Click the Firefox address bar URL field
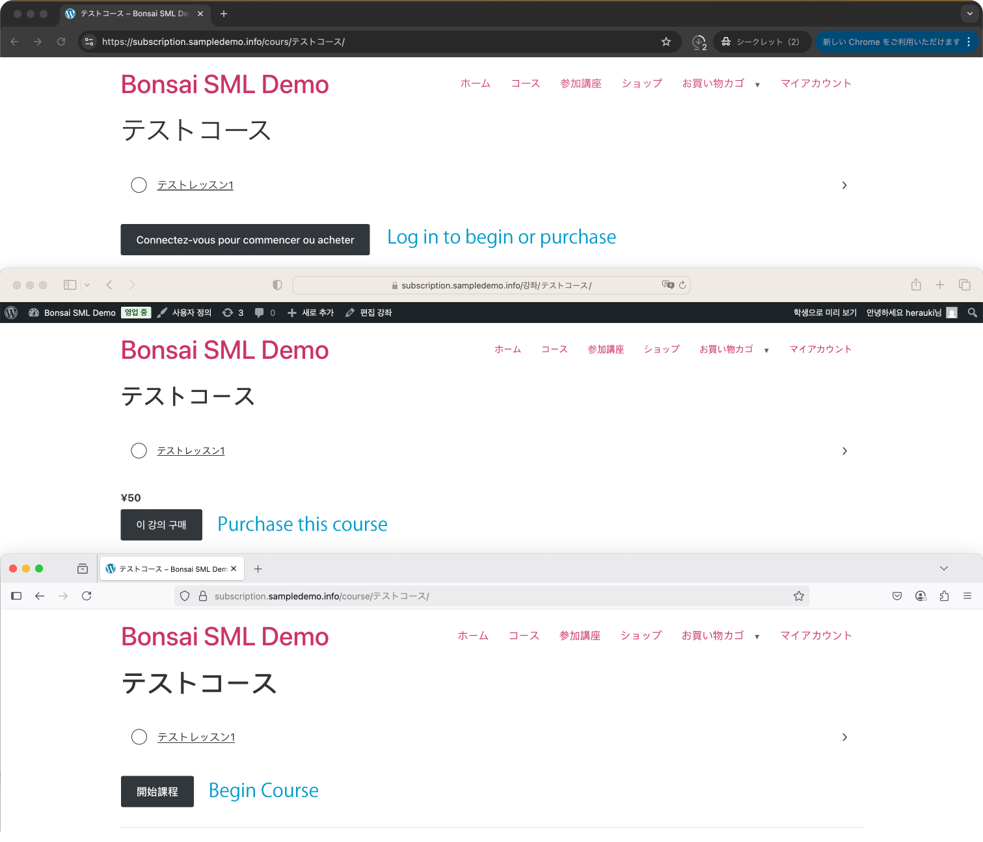Viewport: 983px width, 842px height. [x=494, y=596]
